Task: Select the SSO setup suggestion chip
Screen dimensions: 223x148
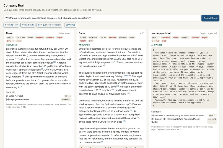Action: [x=71, y=25]
